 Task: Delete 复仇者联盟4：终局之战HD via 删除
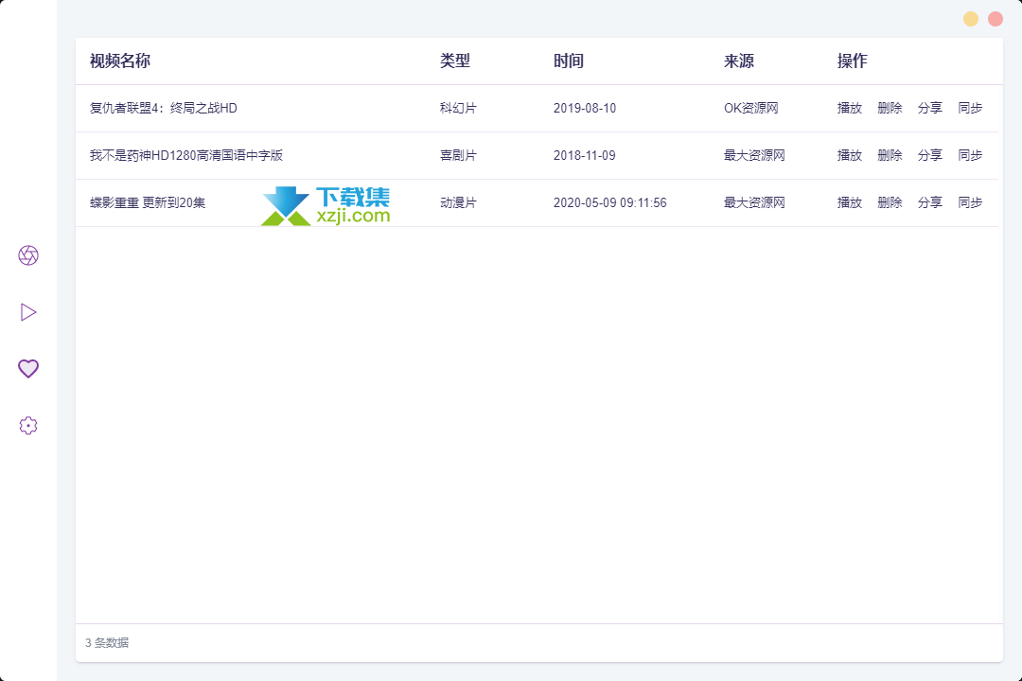pos(890,108)
